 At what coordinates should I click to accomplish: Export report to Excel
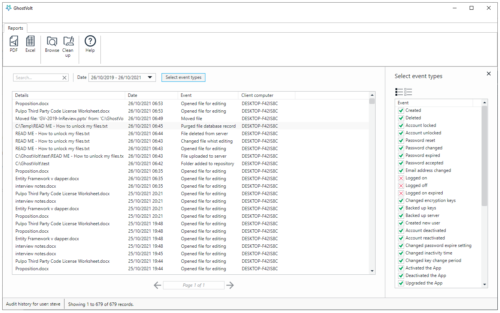(30, 44)
